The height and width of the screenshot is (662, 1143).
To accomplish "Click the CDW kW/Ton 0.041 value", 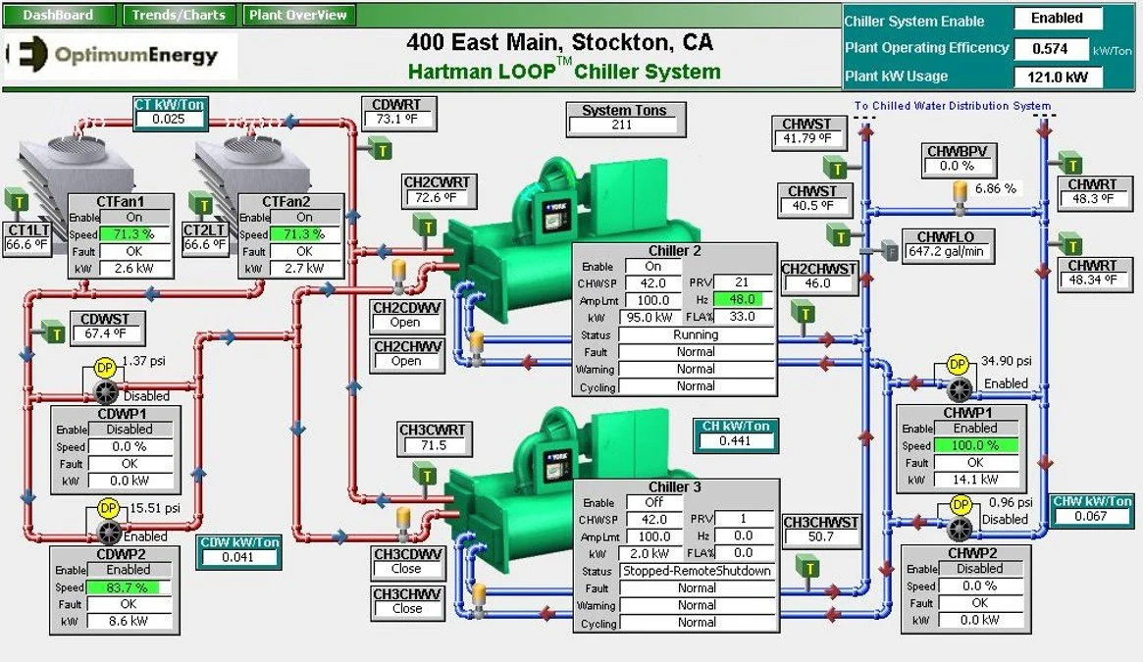I will click(x=238, y=557).
